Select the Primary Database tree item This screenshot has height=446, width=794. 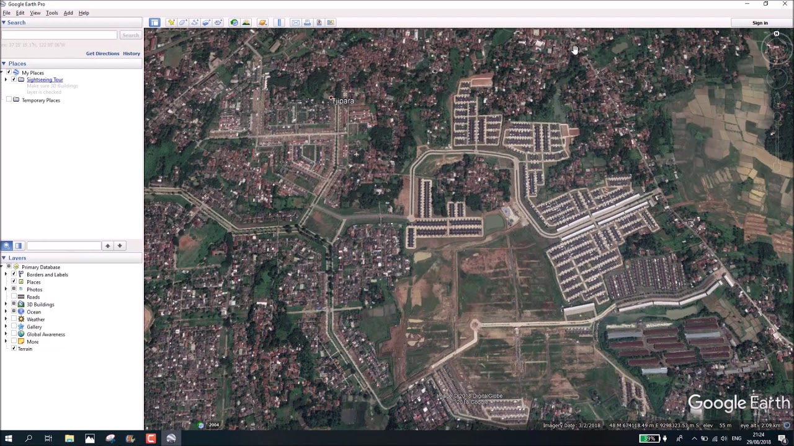point(41,267)
